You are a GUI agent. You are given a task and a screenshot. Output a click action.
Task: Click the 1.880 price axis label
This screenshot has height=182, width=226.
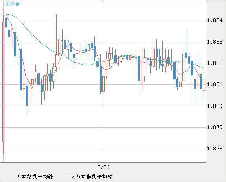pos(215,106)
